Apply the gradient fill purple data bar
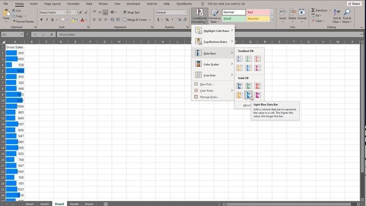Viewport: 366px width, 206px height. (x=257, y=68)
